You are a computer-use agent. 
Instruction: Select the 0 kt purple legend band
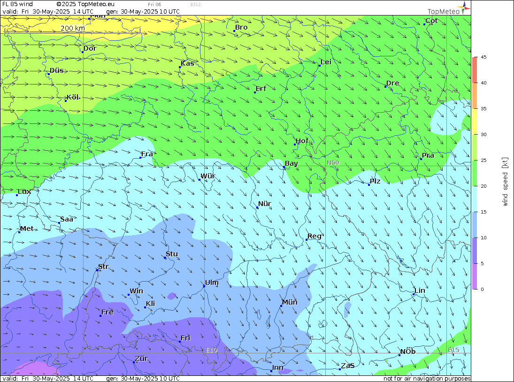[x=475, y=276]
